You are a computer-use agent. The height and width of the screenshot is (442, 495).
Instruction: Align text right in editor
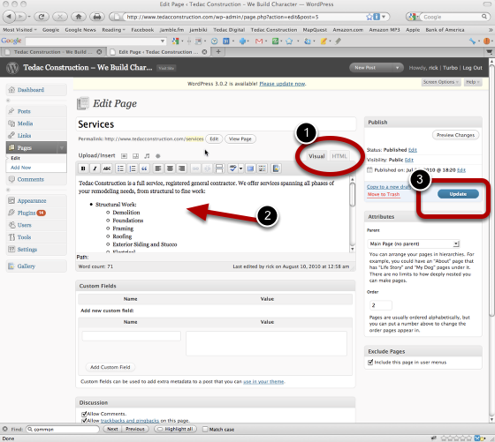181,169
